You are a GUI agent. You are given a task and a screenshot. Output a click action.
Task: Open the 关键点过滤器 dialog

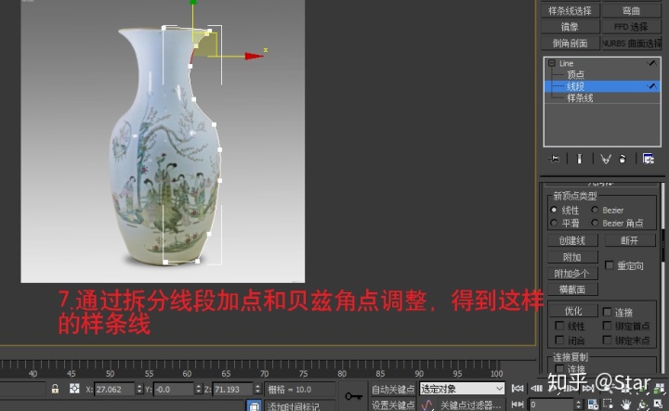[470, 405]
